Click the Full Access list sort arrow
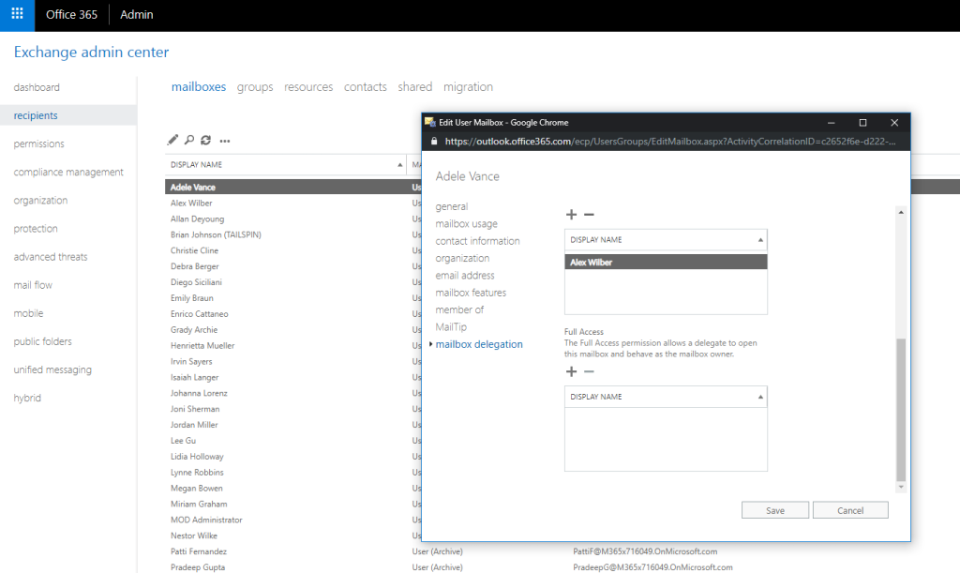This screenshot has width=960, height=573. 759,396
